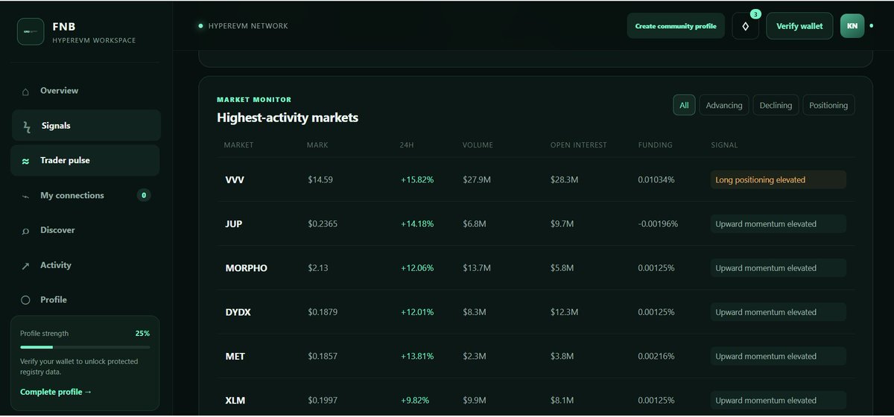Click the 25% profile strength value
Screen dimensions: 894x417
(142, 334)
